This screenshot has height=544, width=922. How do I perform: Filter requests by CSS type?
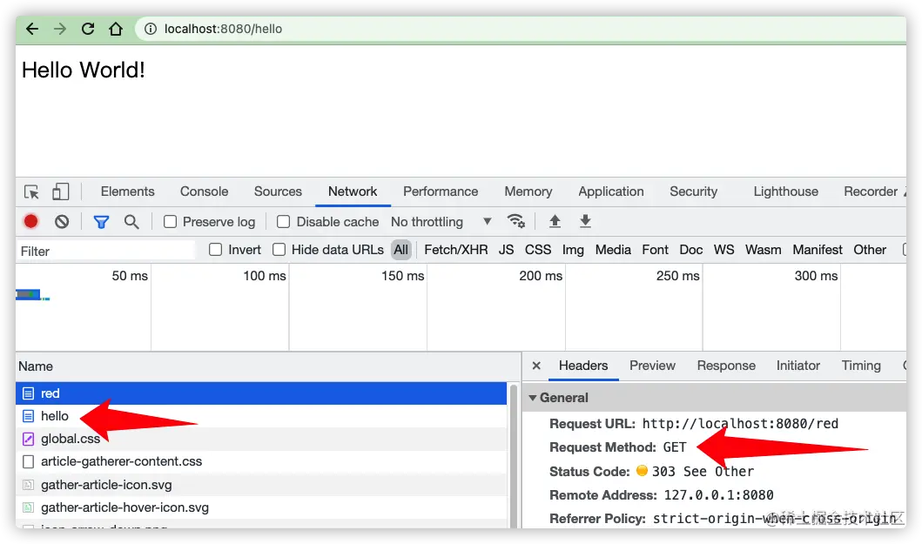[538, 250]
